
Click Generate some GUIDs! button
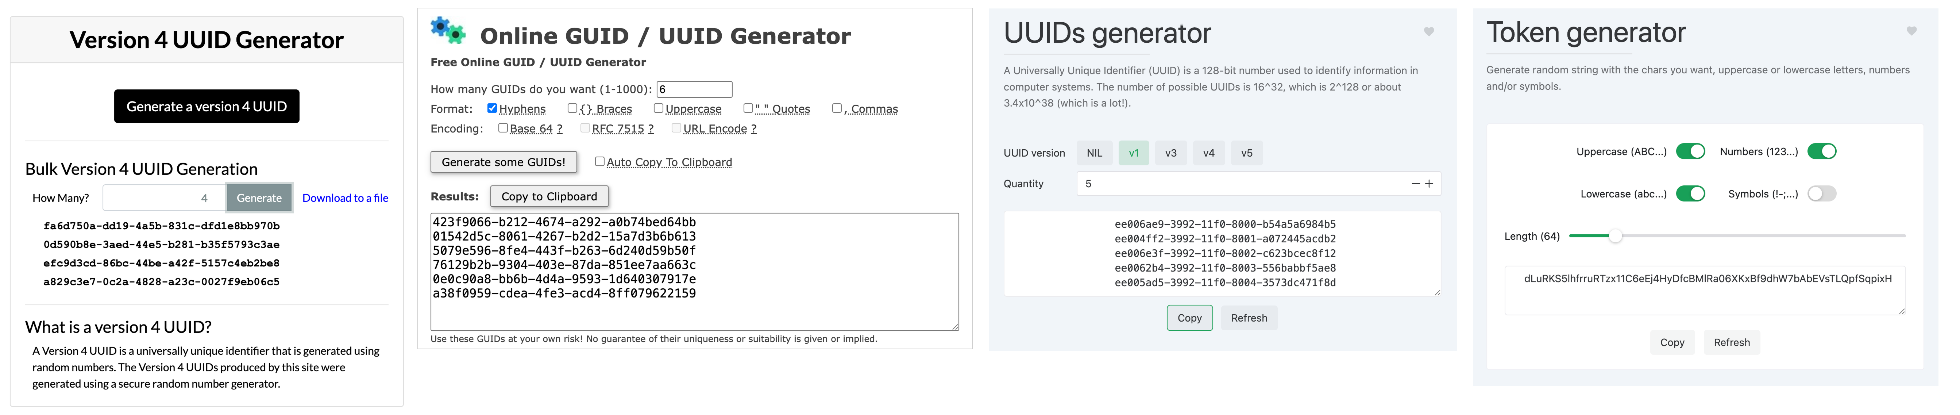(503, 162)
